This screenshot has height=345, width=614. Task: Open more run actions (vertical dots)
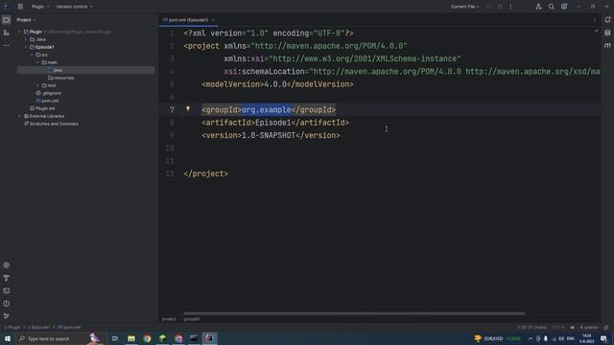click(x=510, y=7)
